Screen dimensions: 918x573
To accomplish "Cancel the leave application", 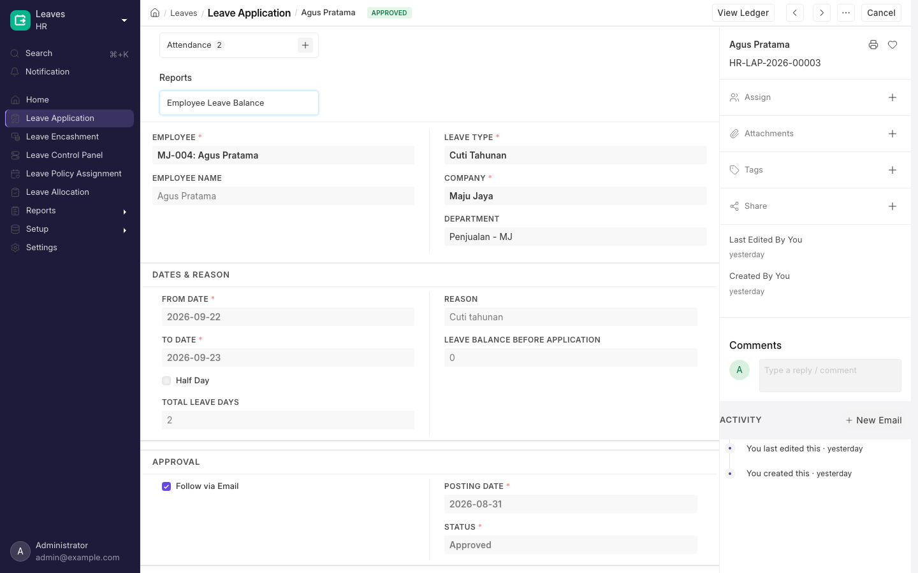I will [881, 13].
